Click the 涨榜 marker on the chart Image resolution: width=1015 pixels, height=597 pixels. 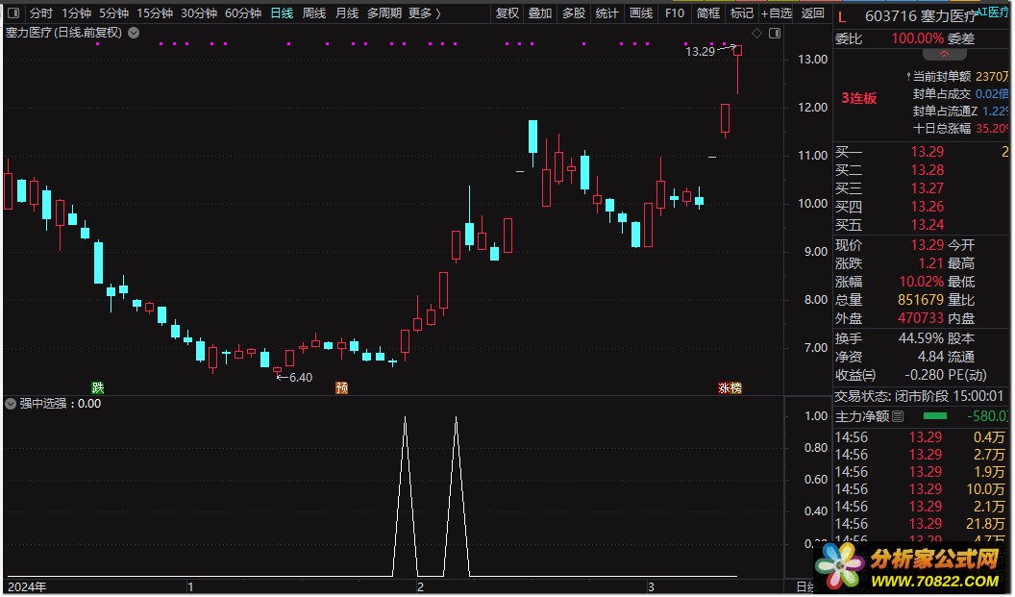730,387
